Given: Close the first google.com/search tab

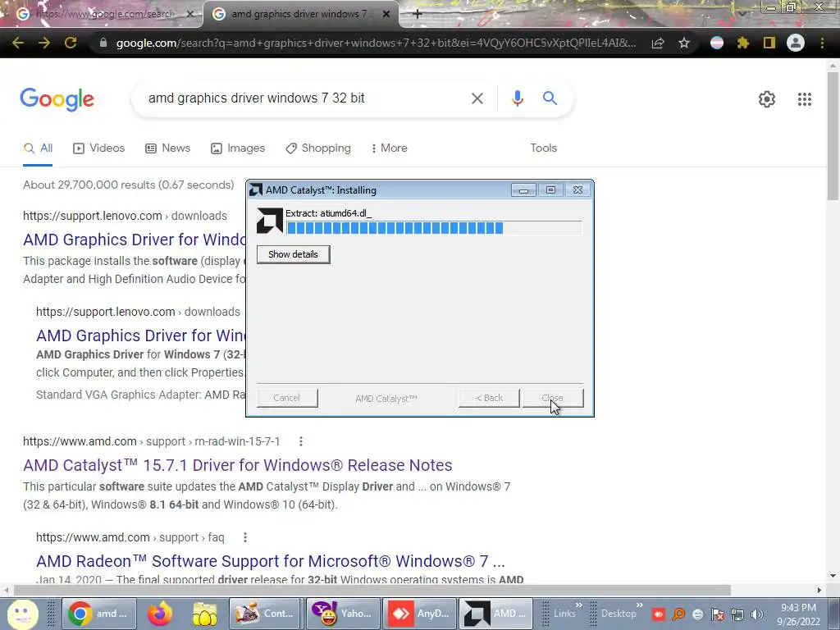Looking at the screenshot, I should coord(189,15).
